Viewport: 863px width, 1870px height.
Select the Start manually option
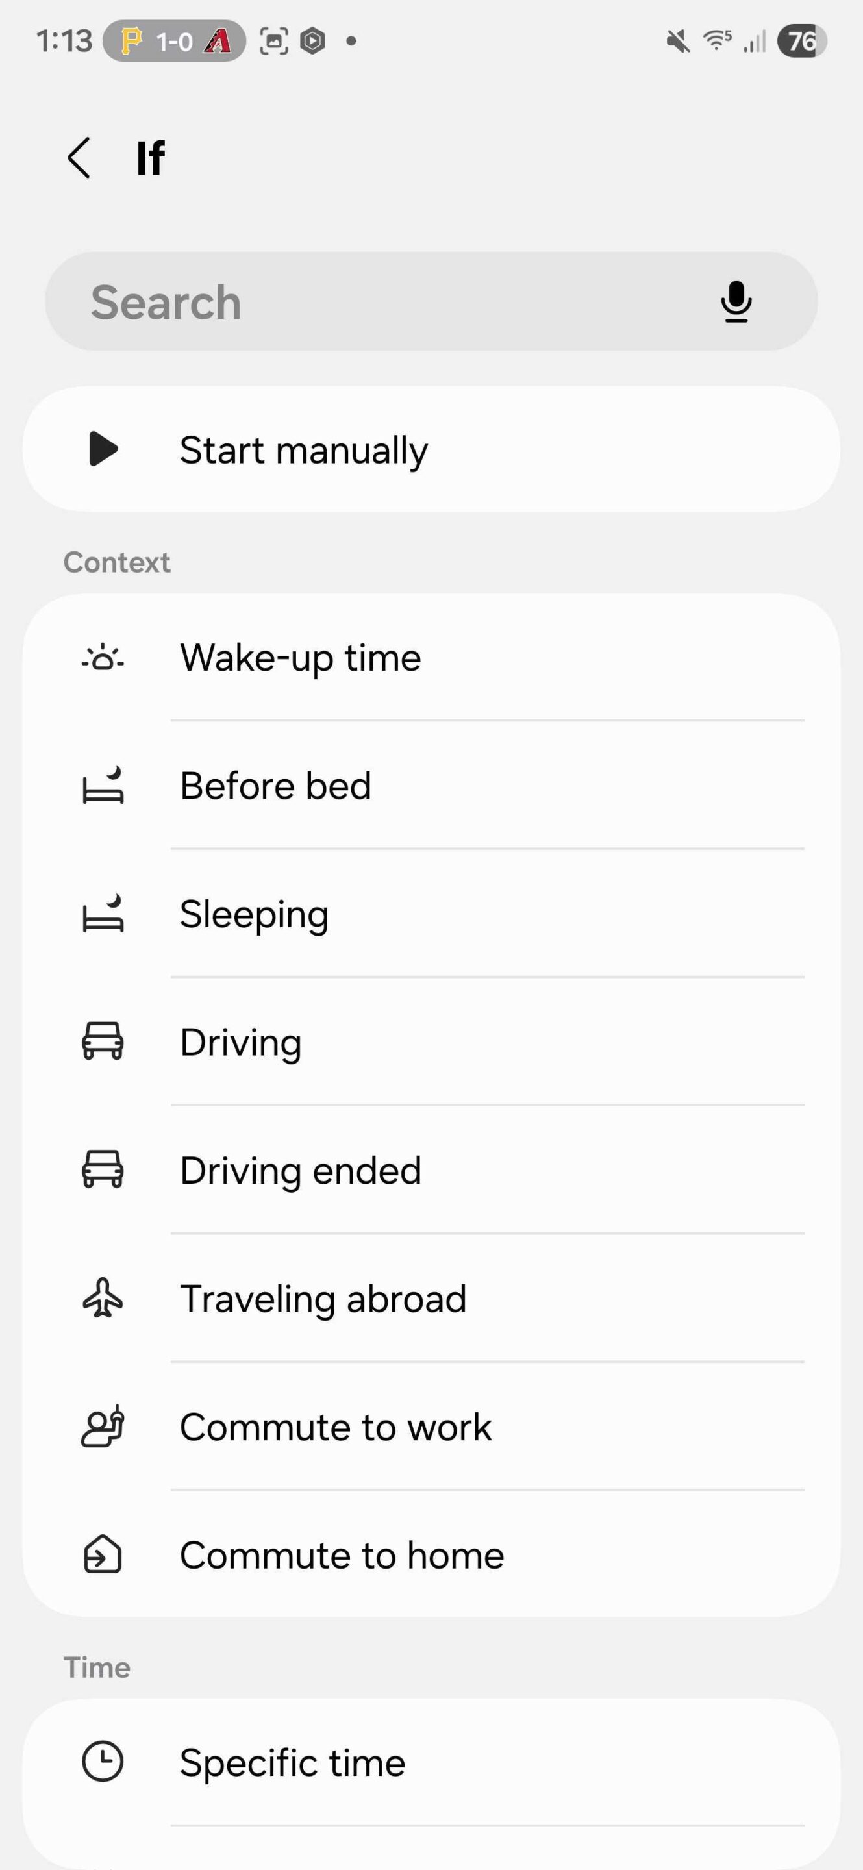303,449
